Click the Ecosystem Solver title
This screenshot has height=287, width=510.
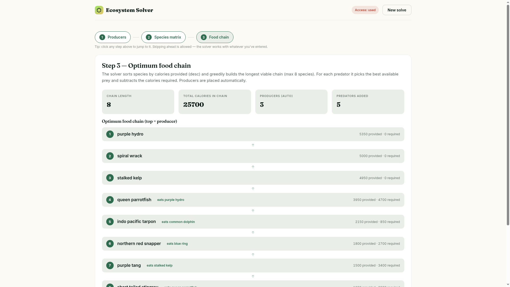pyautogui.click(x=129, y=10)
